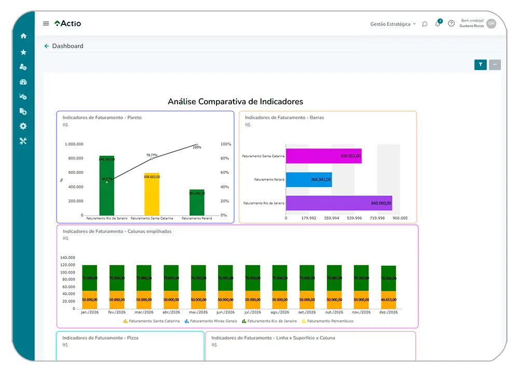Open the GR user avatar menu
Viewport: 519px width, 372px height.
point(491,24)
